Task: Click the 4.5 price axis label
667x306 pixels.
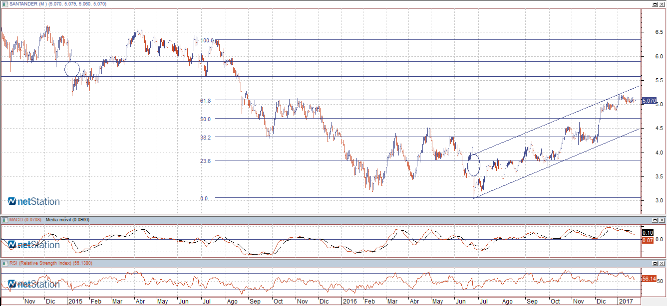Action: point(659,129)
